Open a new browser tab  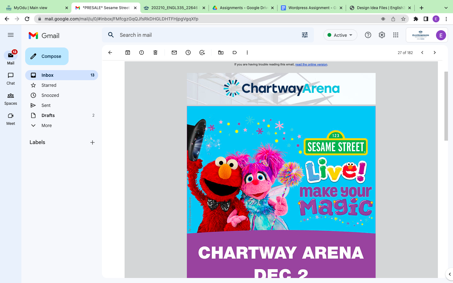tap(422, 8)
